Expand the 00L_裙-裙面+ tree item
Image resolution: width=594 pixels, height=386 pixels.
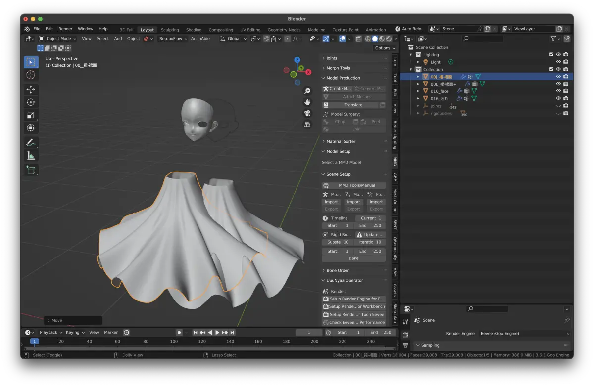click(418, 84)
